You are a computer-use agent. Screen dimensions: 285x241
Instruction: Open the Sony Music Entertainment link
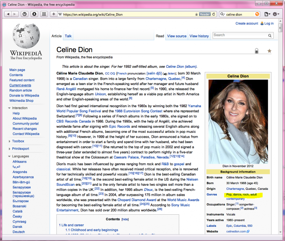tap(123, 208)
